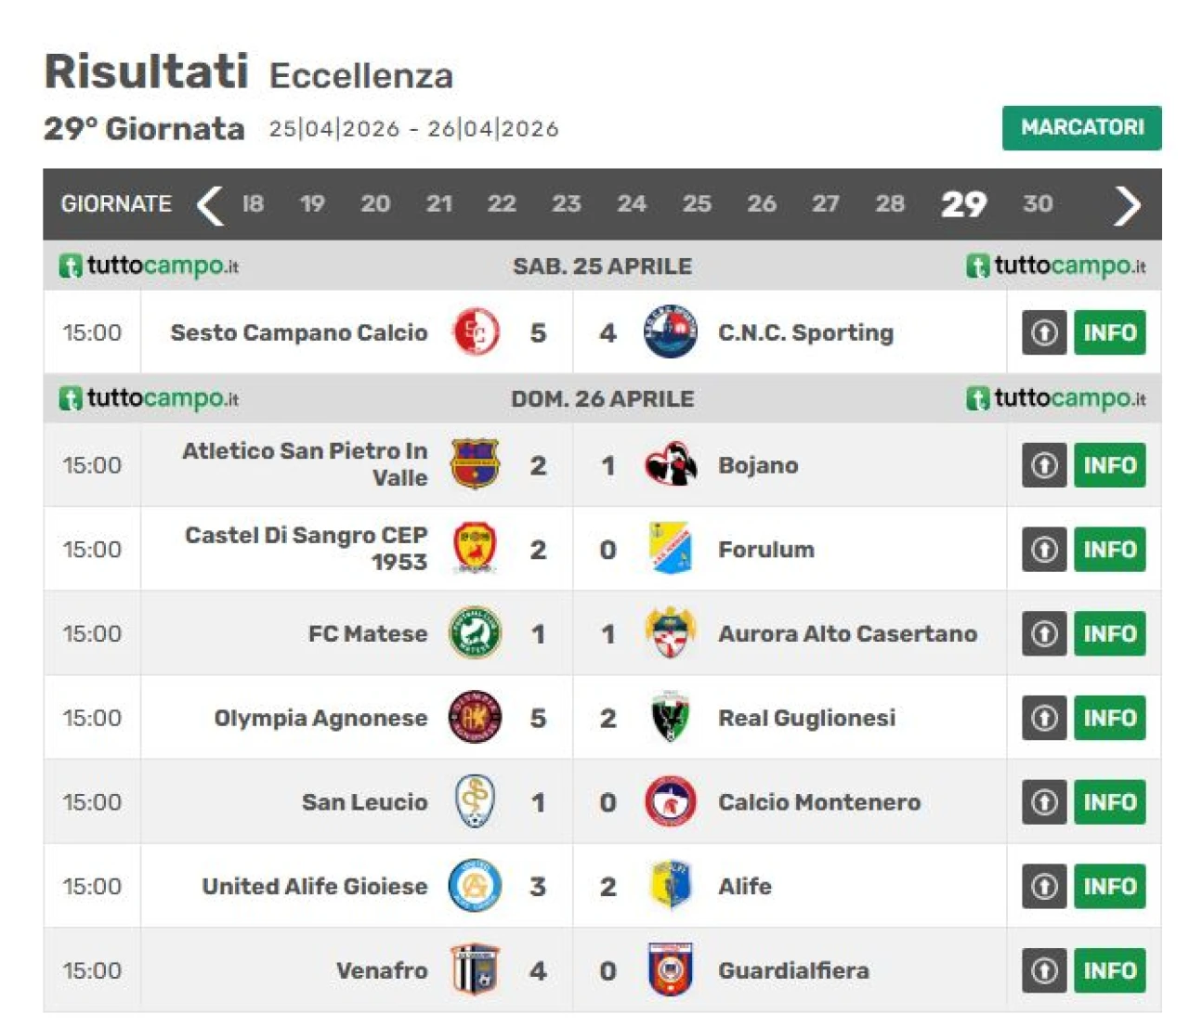Go to previous giornate with left chevron
This screenshot has width=1189, height=1027.
(x=211, y=205)
